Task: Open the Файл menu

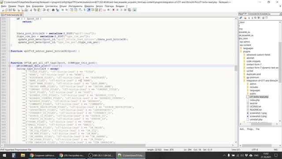Action: 4,6
